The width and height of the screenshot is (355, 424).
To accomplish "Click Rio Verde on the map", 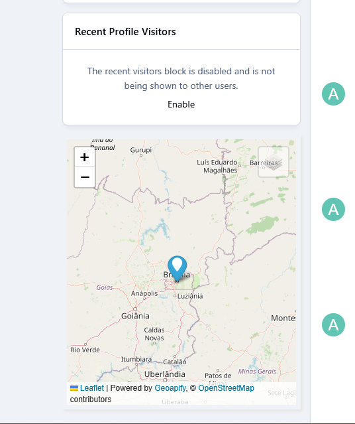I will point(85,350).
